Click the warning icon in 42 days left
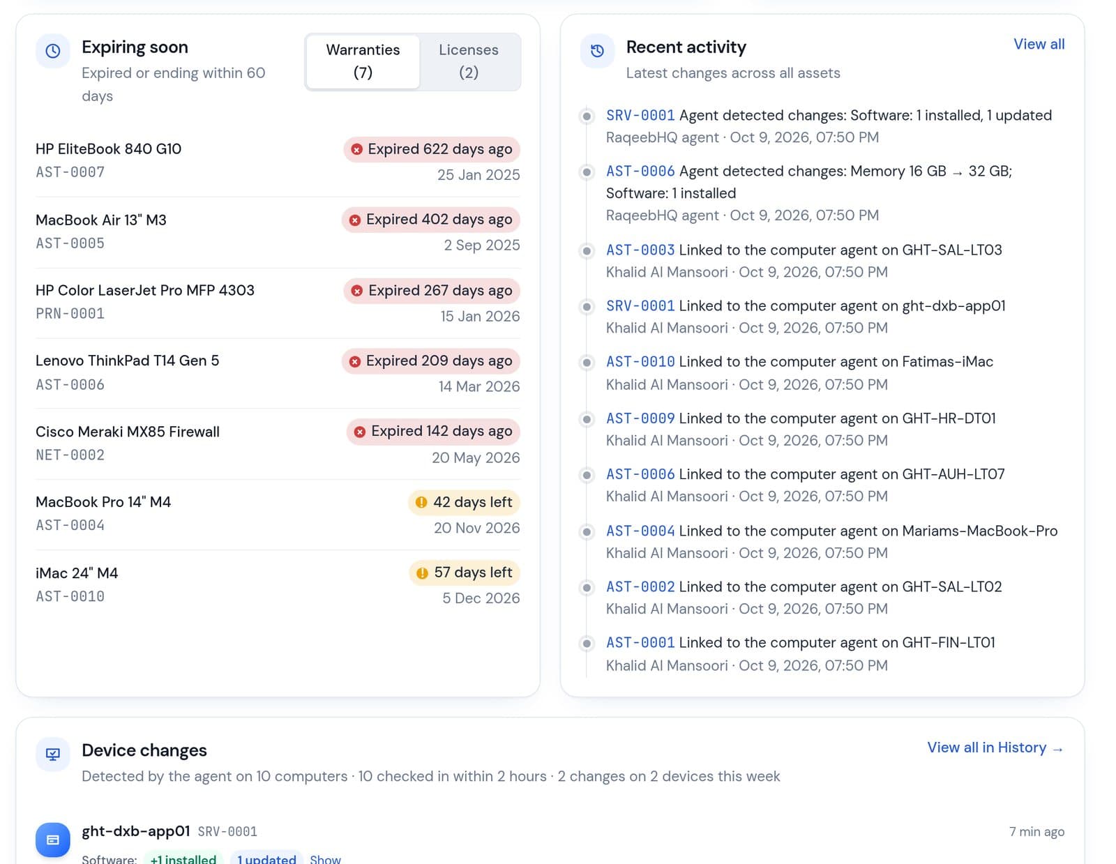1116x864 pixels. pos(421,502)
